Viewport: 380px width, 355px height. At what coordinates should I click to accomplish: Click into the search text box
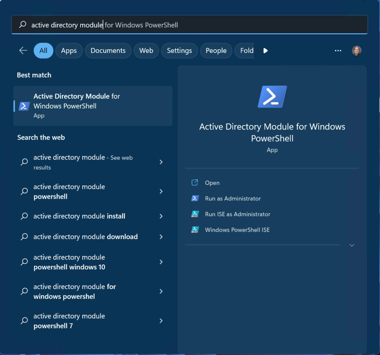(223, 25)
